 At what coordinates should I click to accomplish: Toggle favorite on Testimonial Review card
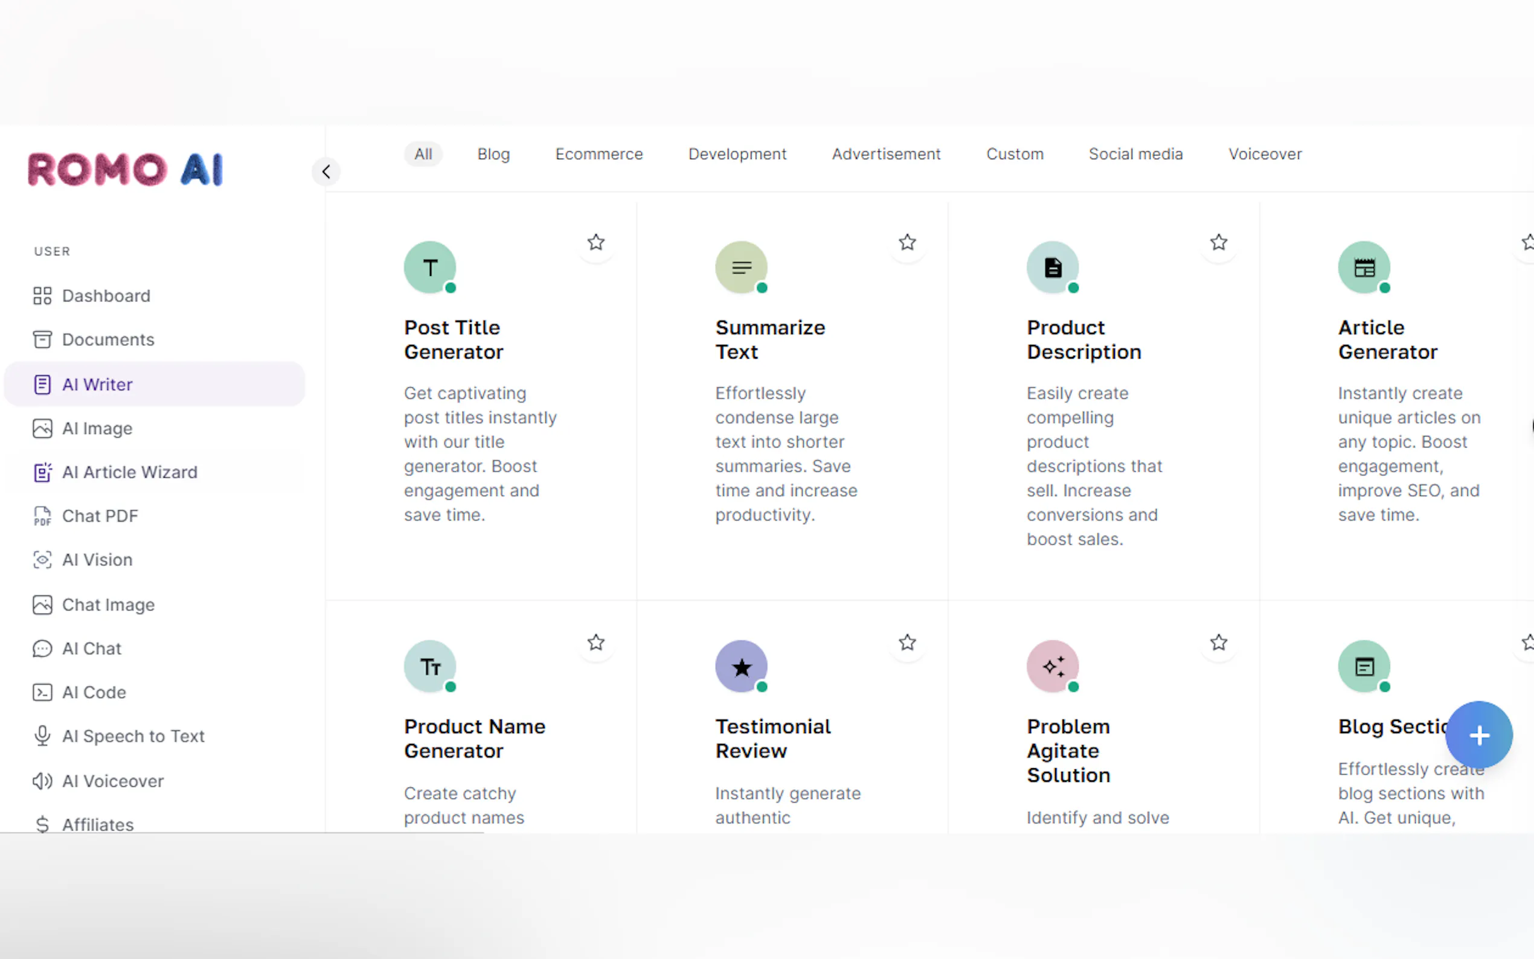(907, 643)
